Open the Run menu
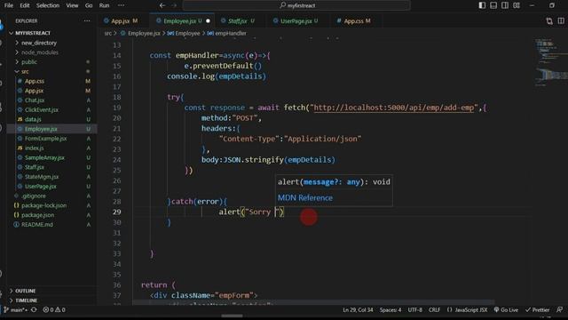 click(x=105, y=5)
